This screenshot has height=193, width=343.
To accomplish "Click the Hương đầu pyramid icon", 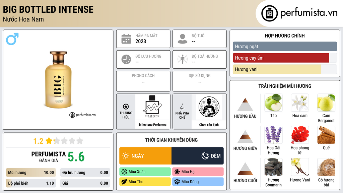I will tap(245, 105).
